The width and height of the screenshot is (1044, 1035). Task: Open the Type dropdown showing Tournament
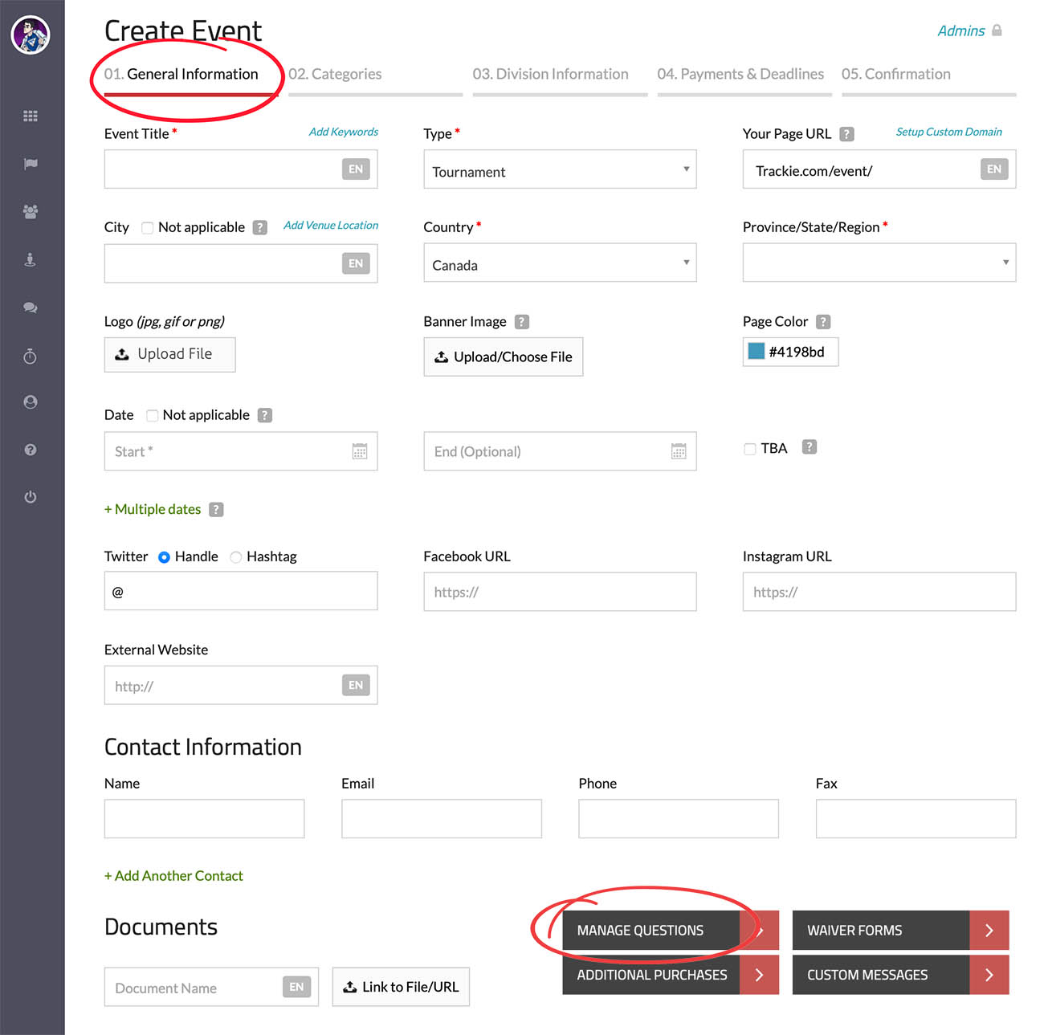(560, 170)
